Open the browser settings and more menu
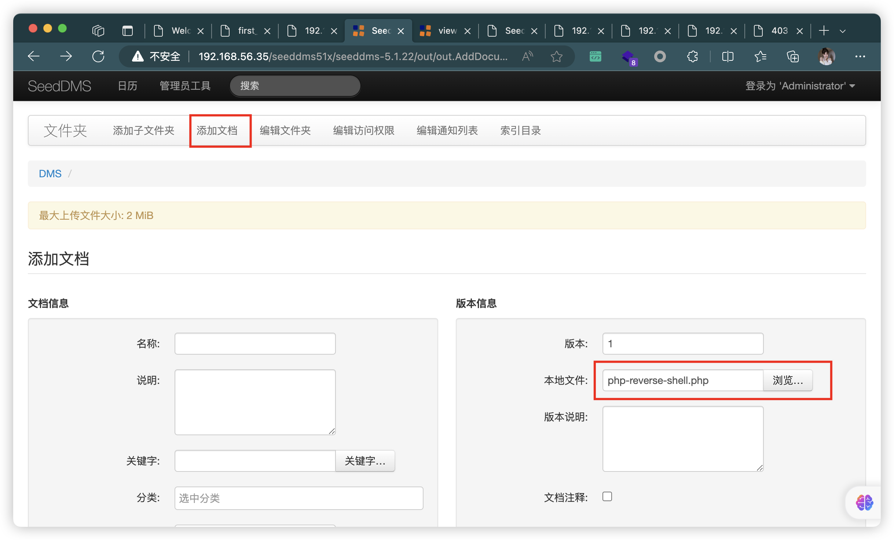The image size is (894, 540). (860, 56)
